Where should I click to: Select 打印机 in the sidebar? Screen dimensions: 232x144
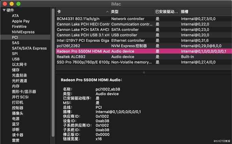18,102
